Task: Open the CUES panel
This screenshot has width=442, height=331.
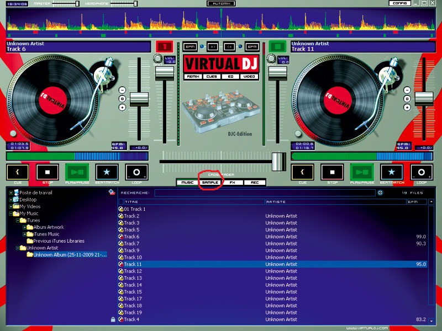Action: pyautogui.click(x=212, y=77)
